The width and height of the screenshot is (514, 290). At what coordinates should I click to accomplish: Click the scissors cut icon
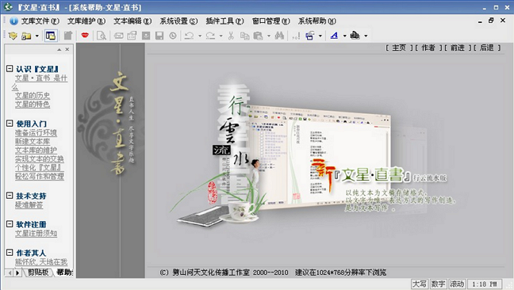231,36
